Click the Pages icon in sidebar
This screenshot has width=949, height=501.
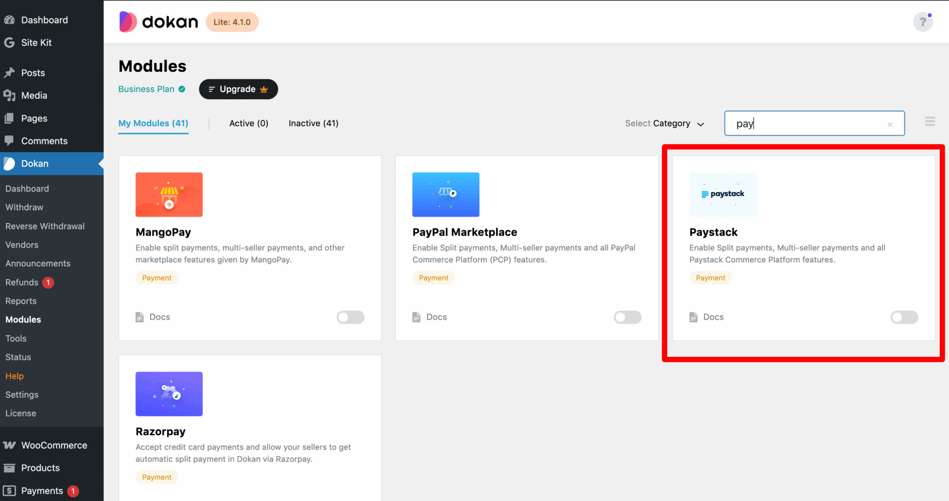pos(9,119)
